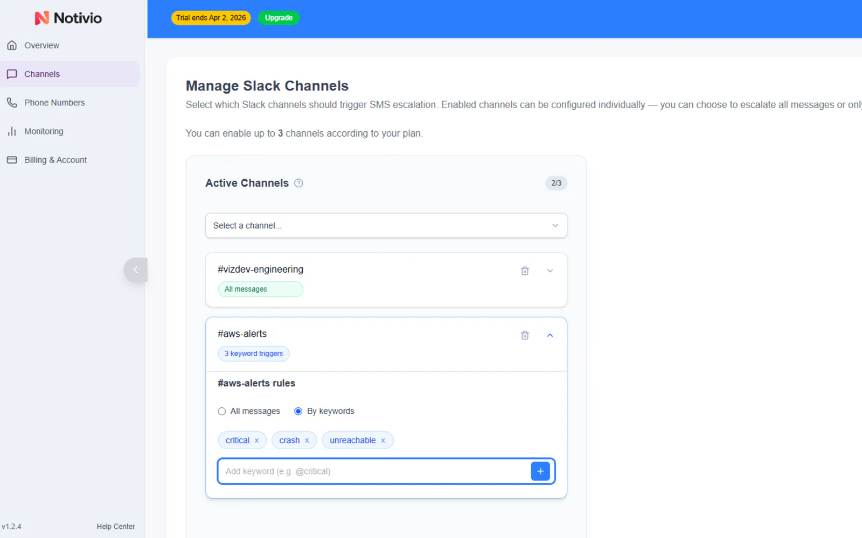The width and height of the screenshot is (862, 538).
Task: Select the By keywords radio option
Action: [x=298, y=411]
